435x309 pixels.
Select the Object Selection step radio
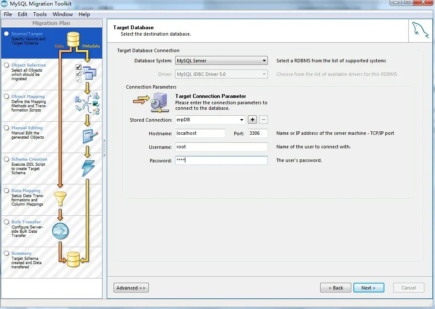pyautogui.click(x=6, y=65)
